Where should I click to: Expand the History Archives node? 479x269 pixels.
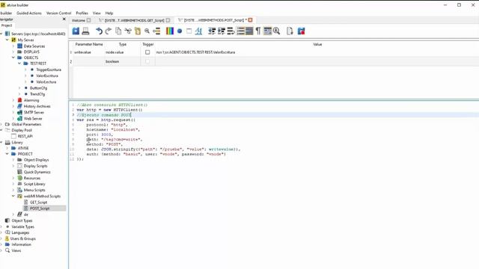pos(13,106)
